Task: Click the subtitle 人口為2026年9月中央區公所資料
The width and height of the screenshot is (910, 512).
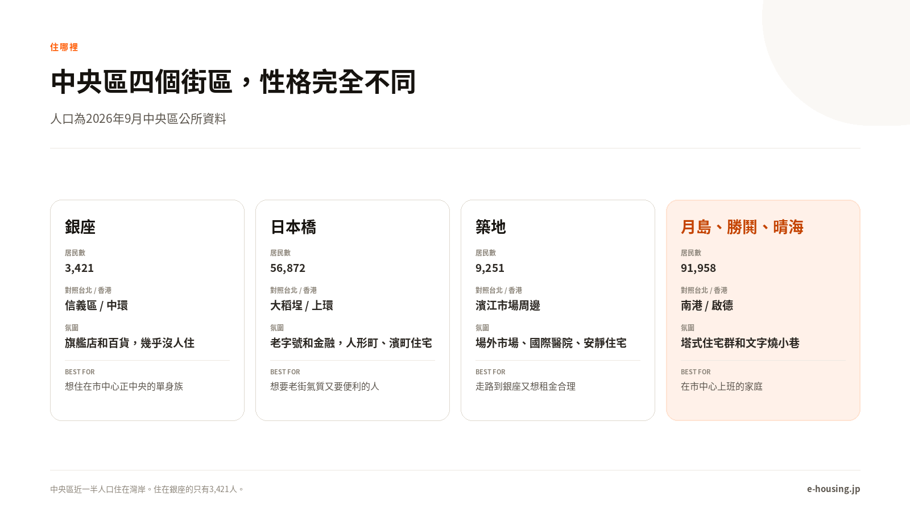Action: click(138, 118)
